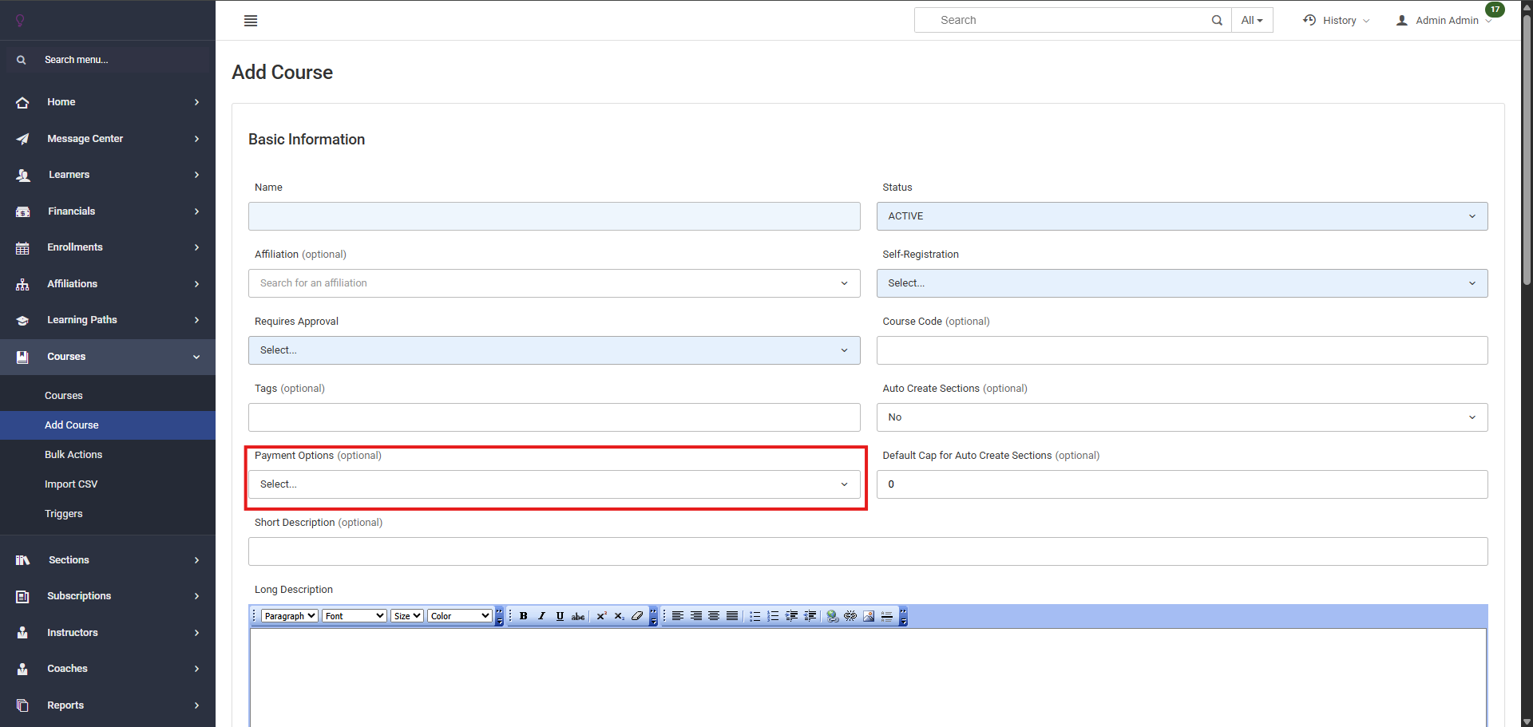The image size is (1533, 727).
Task: Expand the Learning Paths menu
Action: (x=108, y=320)
